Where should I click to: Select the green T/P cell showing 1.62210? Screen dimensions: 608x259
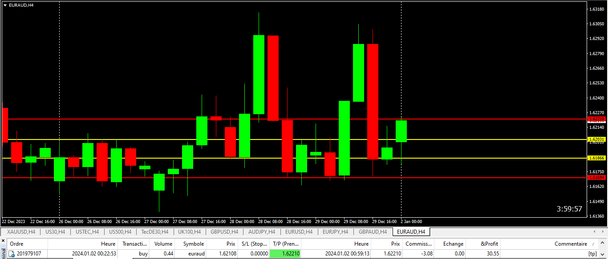[285, 254]
